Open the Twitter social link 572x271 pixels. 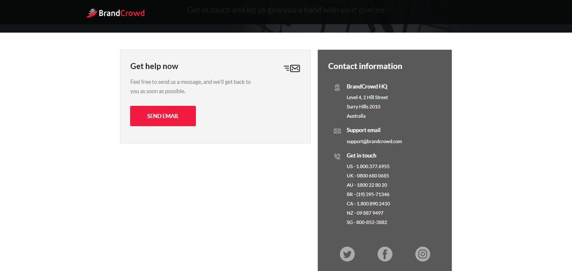coord(347,254)
